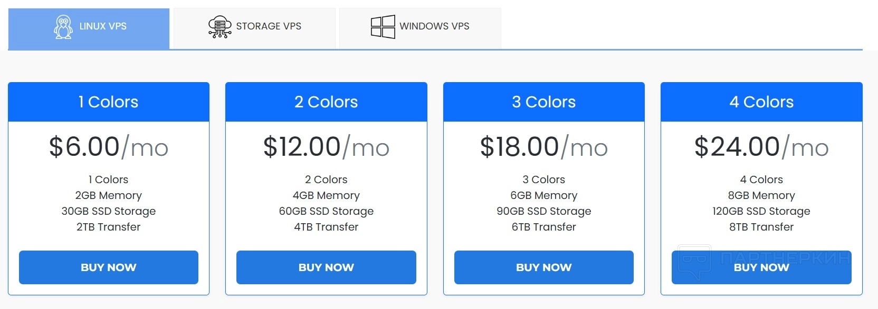Click the Partnerkin watermark speech-bubble logo

694,261
